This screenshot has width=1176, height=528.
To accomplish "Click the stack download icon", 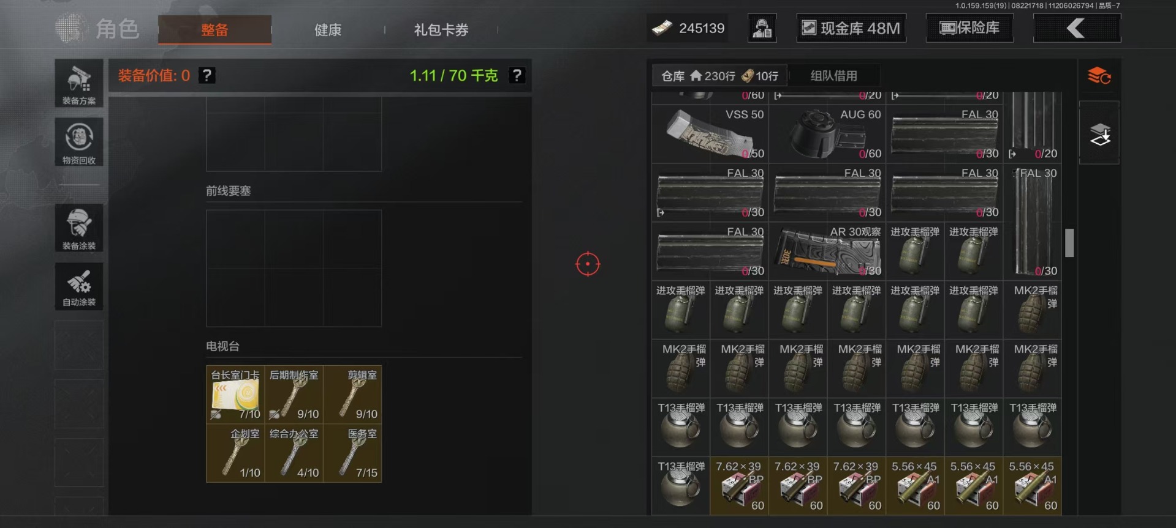I will [x=1099, y=134].
